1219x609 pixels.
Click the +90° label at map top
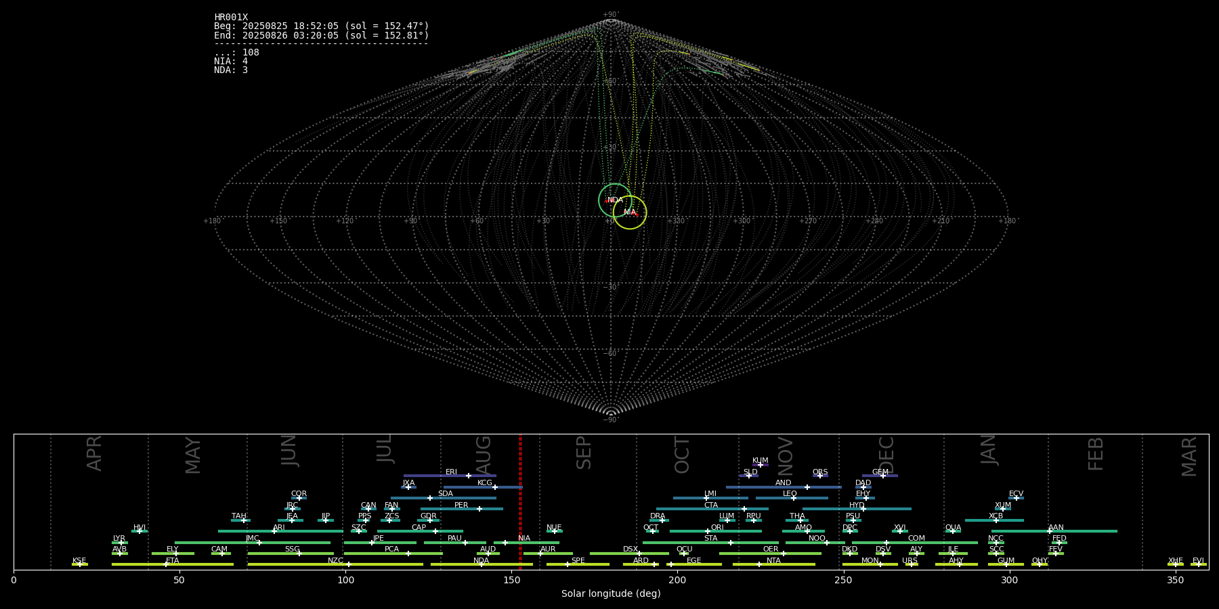(611, 15)
